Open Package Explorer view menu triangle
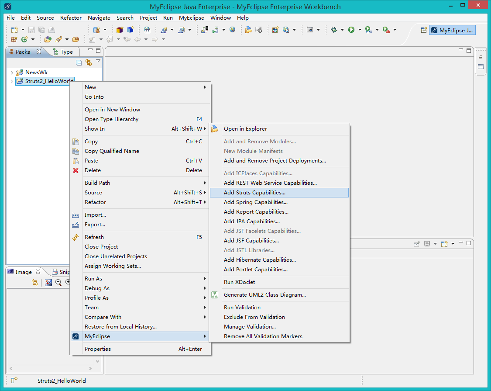The image size is (491, 391). 98,61
